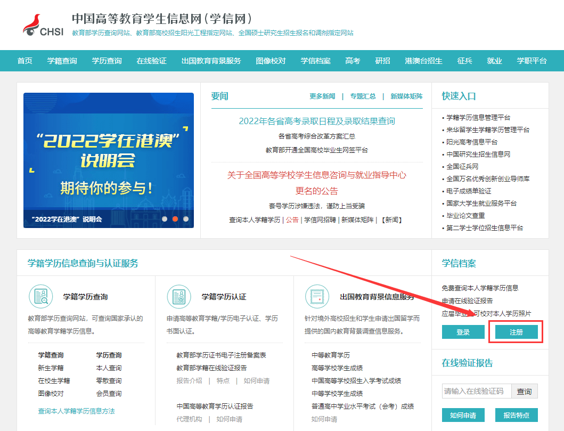Open 教育部开通全国高校毕业生网签平台 link
The image size is (564, 431).
[317, 150]
